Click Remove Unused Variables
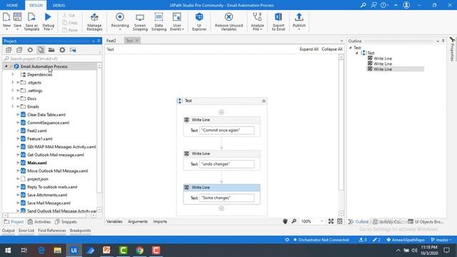The image size is (457, 257). [228, 21]
